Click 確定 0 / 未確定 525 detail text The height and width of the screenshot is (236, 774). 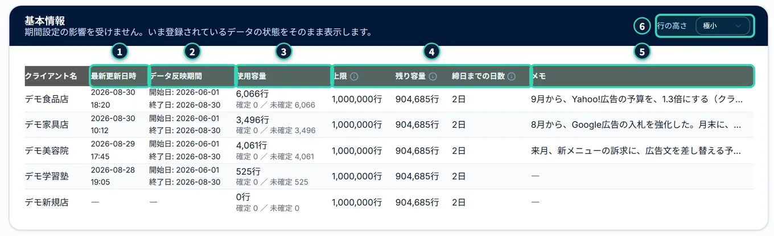point(272,183)
